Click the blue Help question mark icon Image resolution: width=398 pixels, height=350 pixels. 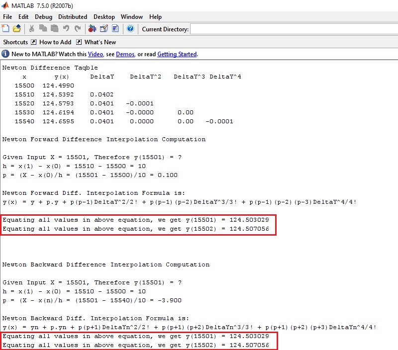[x=130, y=29]
